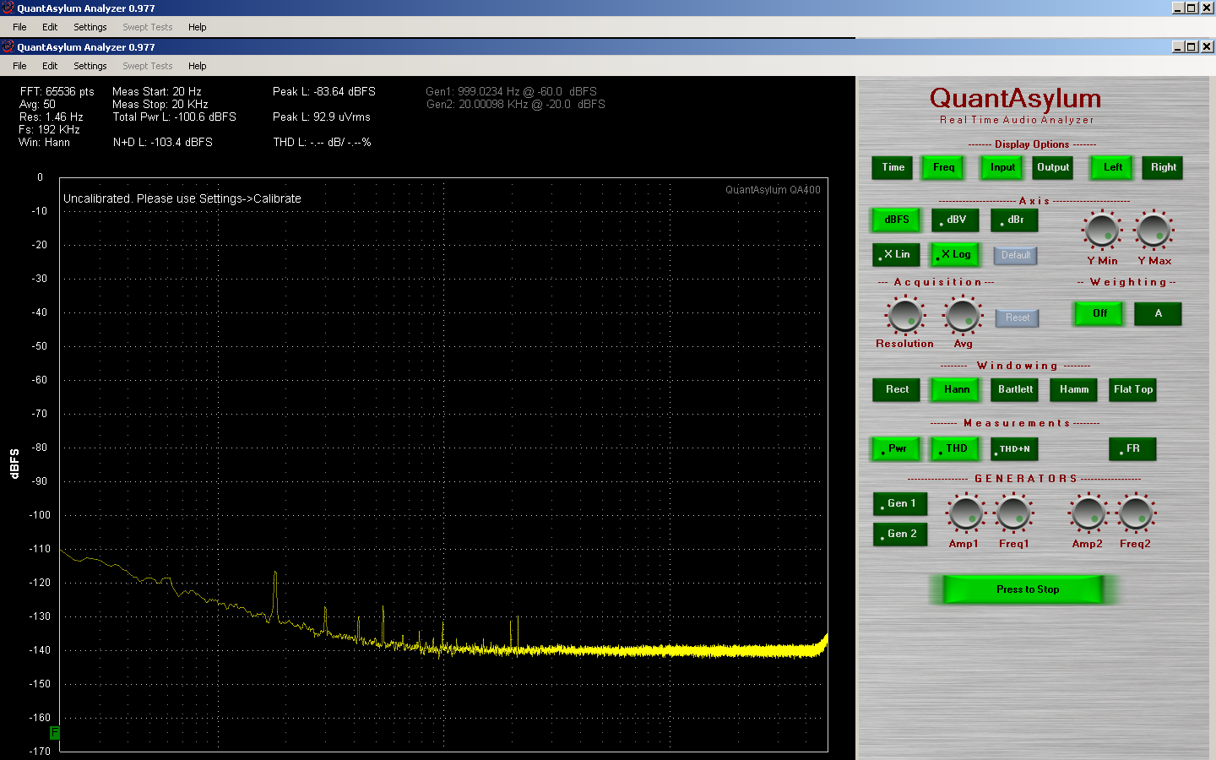Enable the Left channel display

tap(1112, 167)
